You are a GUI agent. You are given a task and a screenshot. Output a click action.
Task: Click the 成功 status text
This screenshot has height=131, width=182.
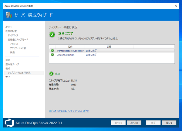tap(57, 74)
